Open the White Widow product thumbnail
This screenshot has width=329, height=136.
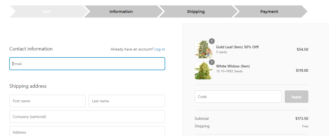pyautogui.click(x=203, y=71)
